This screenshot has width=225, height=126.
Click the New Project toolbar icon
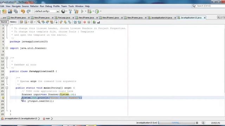[5, 11]
